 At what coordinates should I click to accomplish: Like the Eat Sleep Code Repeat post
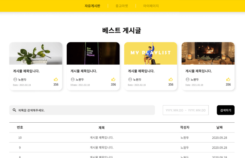point(113,79)
